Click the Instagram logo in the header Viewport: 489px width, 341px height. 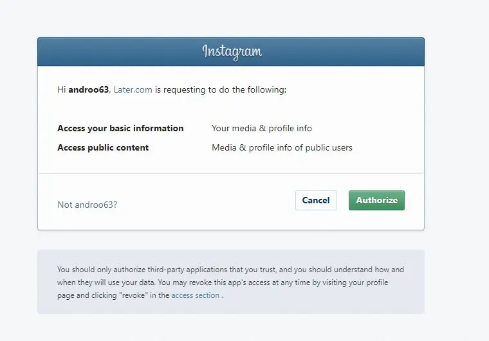[232, 51]
